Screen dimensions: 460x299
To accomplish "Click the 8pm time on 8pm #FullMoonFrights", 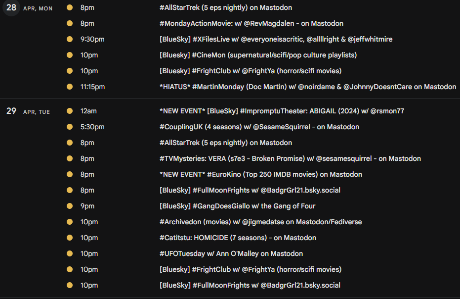I will [87, 191].
